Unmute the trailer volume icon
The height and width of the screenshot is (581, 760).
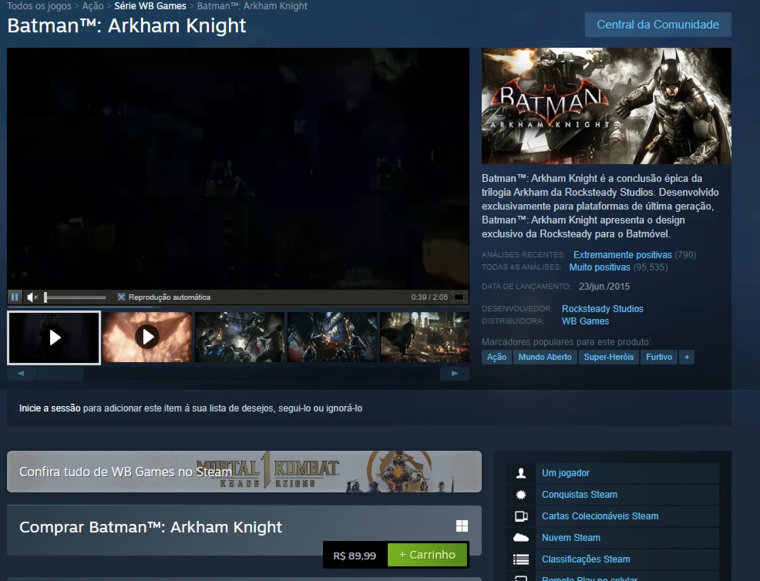[x=32, y=297]
